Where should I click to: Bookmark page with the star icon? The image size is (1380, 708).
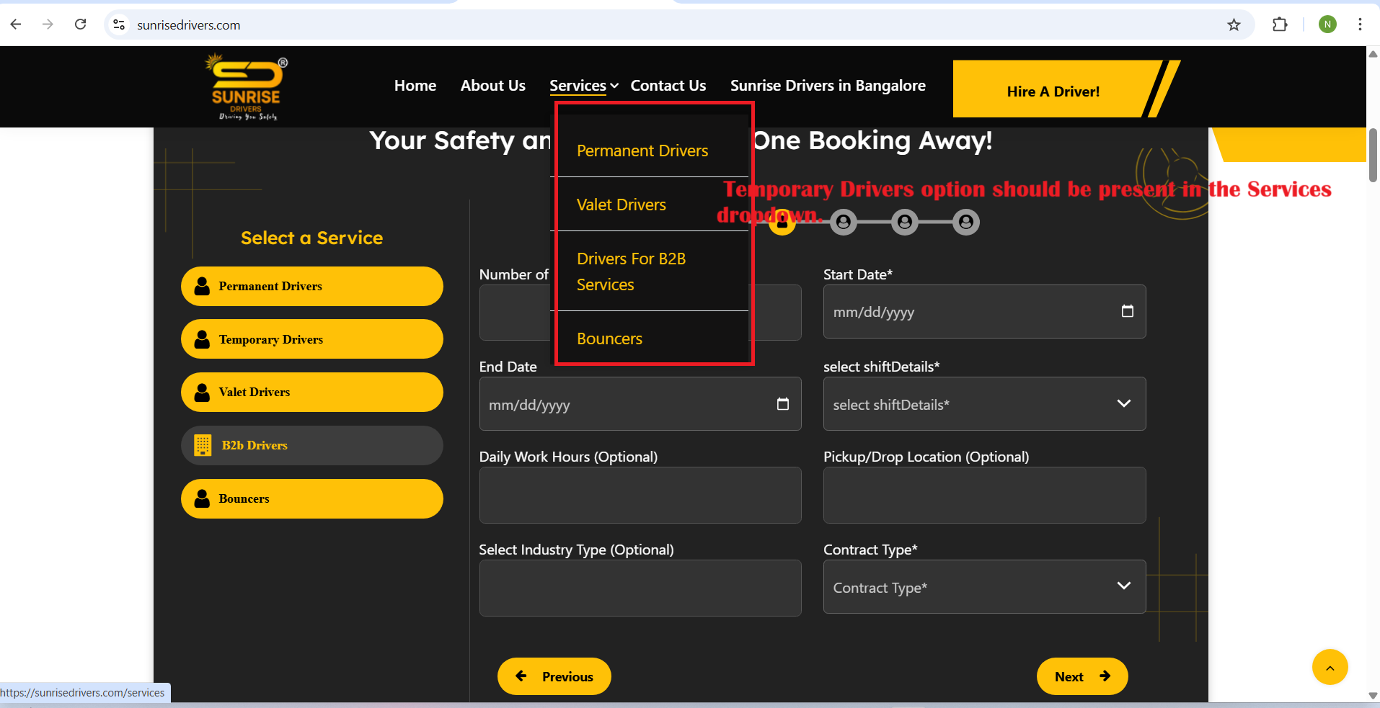point(1234,25)
